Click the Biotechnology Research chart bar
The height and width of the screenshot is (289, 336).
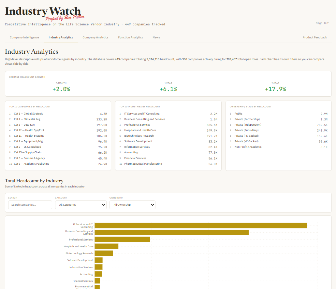[x=104, y=253]
